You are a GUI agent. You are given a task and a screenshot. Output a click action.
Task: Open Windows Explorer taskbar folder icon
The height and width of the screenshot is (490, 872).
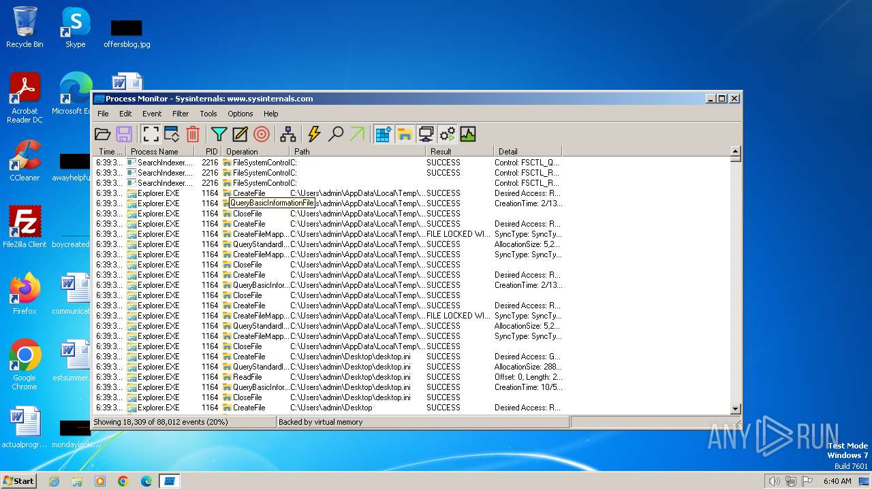pos(77,481)
